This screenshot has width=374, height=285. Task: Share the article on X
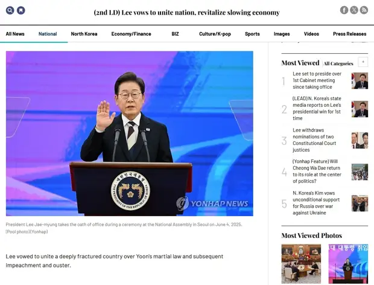[x=354, y=10]
